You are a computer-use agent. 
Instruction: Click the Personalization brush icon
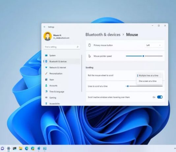[46, 73]
